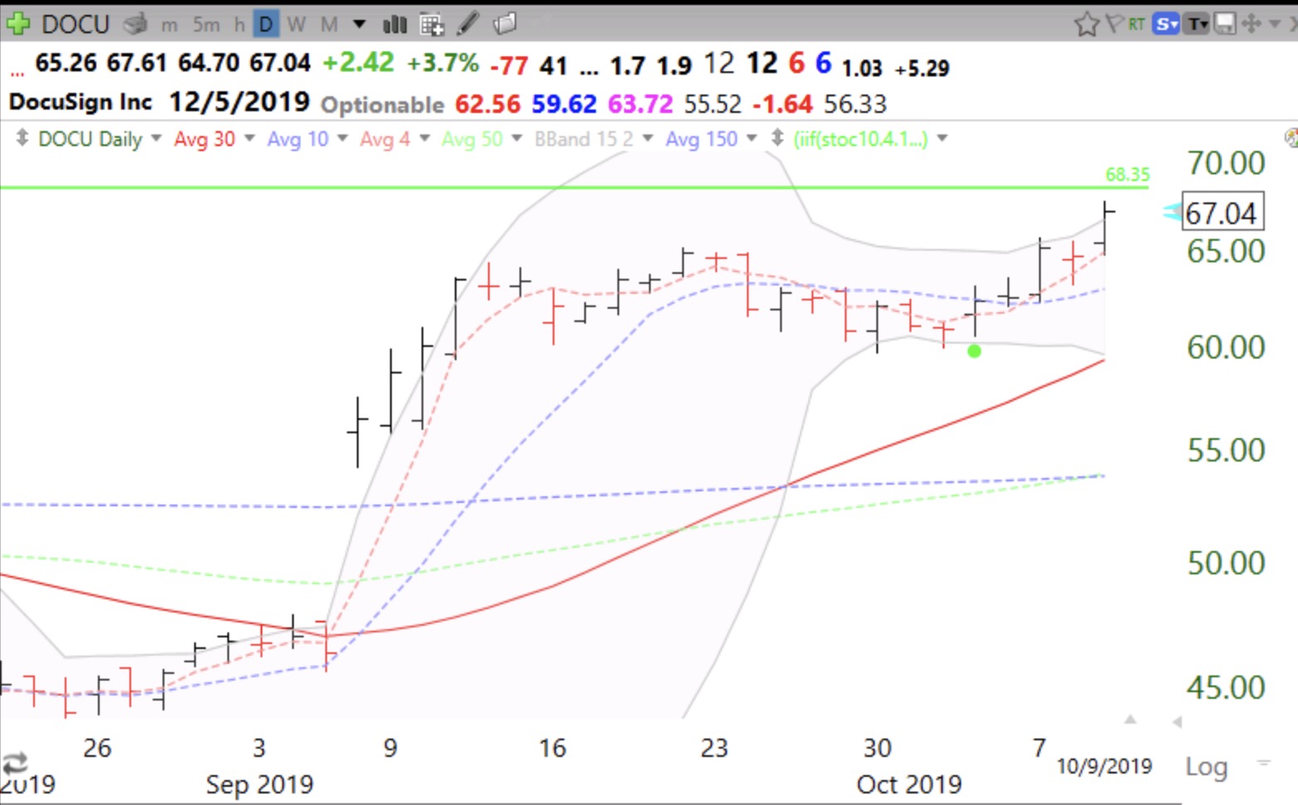The image size is (1298, 805).
Task: Add an indicator via grid-plus icon
Action: tap(432, 24)
